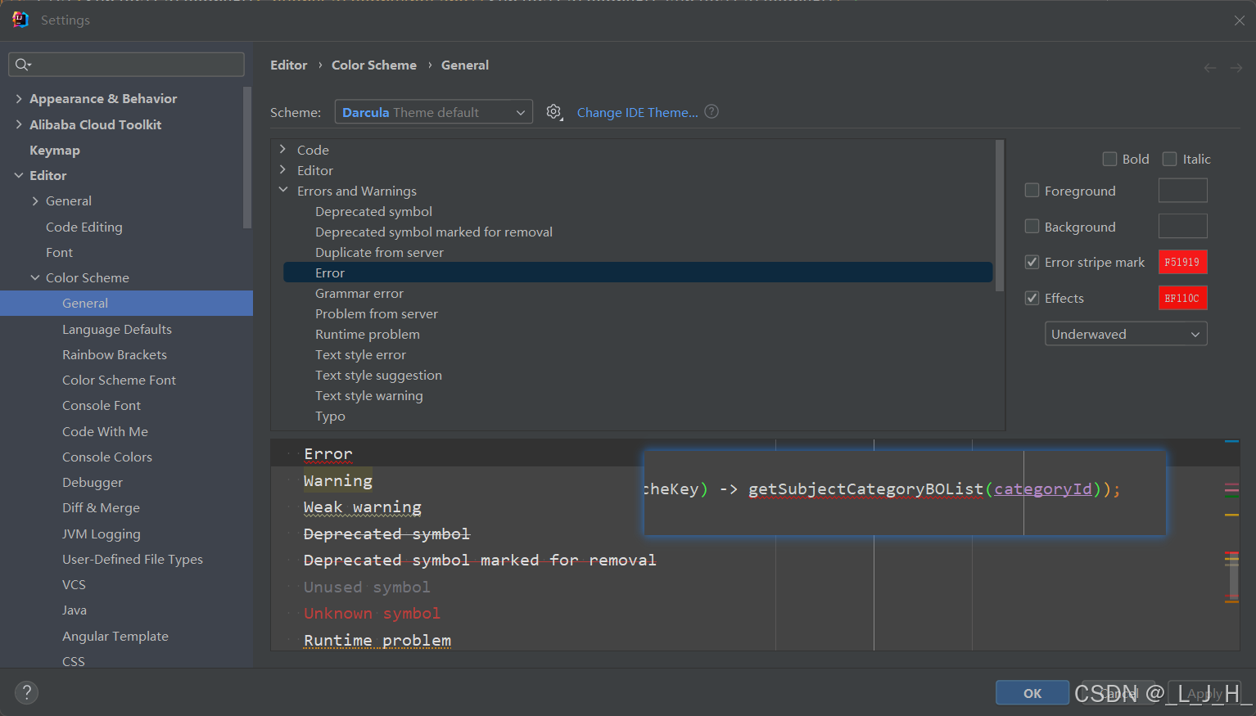1256x716 pixels.
Task: Select Grammar error item
Action: [359, 293]
